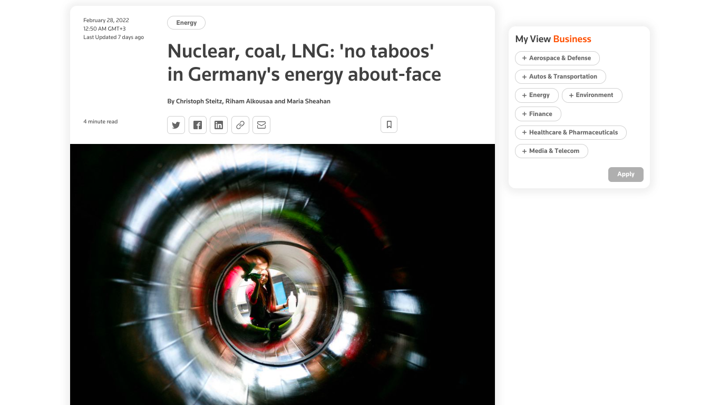The width and height of the screenshot is (720, 405).
Task: Add Healthcare & Pharmaceuticals to My View
Action: pyautogui.click(x=570, y=132)
